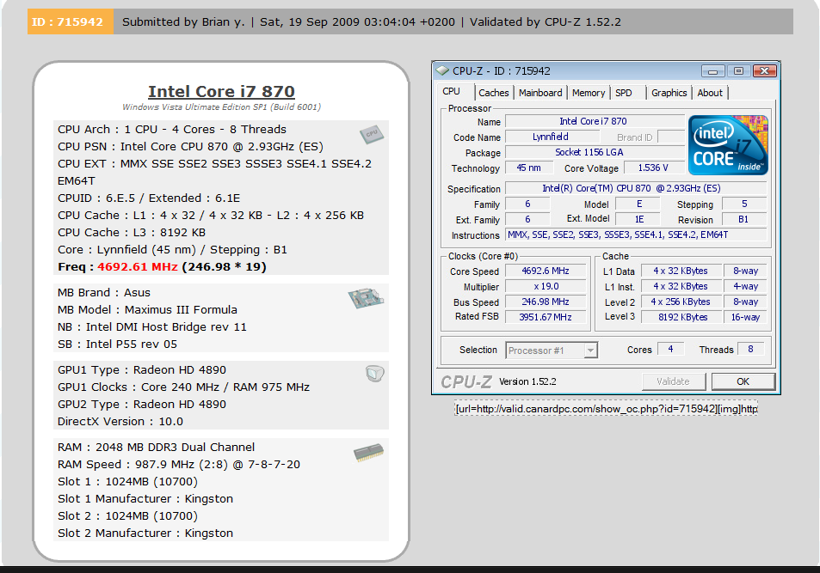The width and height of the screenshot is (820, 573).
Task: Click the Intel Core i7 inside logo
Action: [728, 144]
